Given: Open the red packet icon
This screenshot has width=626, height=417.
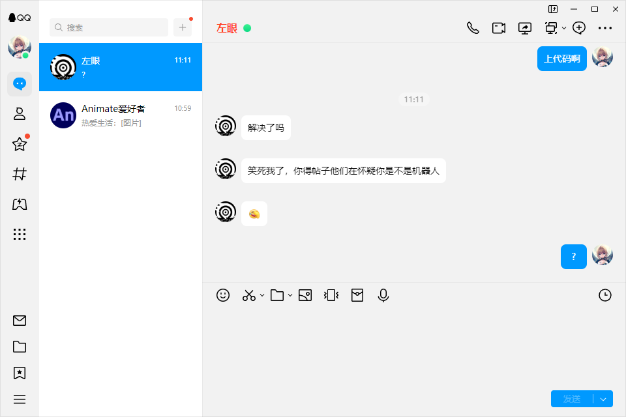Looking at the screenshot, I should coord(357,295).
